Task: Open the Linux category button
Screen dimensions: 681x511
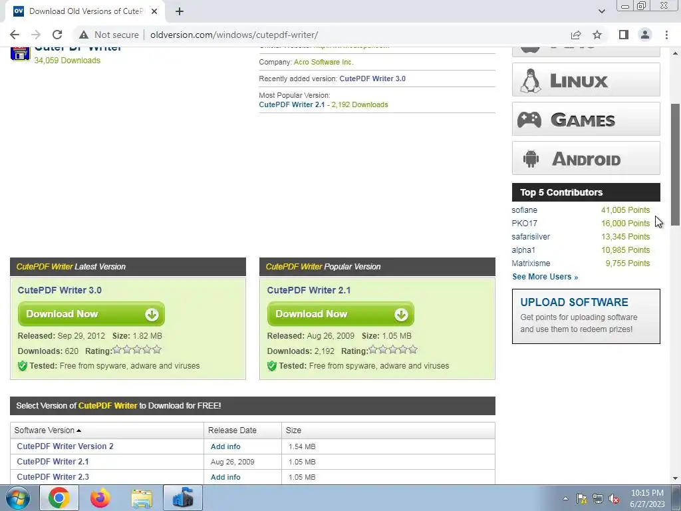Action: (x=586, y=80)
